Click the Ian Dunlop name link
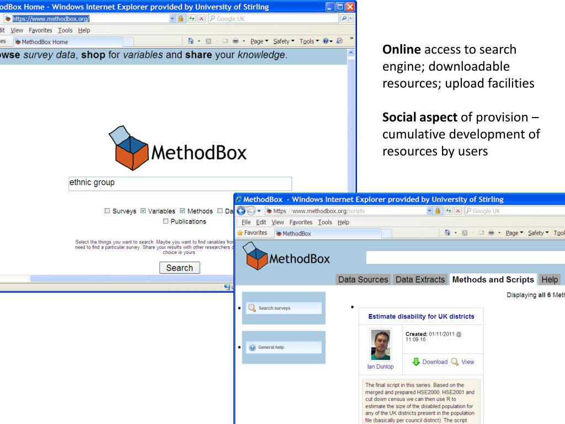The width and height of the screenshot is (565, 424). coord(381,367)
